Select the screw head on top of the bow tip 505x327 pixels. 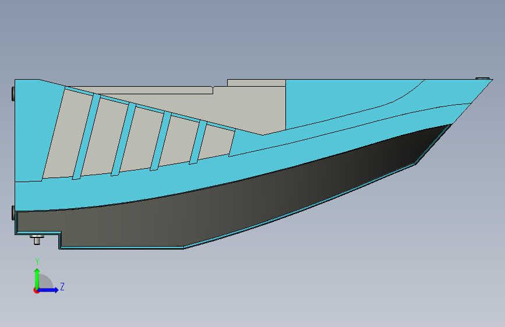click(x=482, y=78)
